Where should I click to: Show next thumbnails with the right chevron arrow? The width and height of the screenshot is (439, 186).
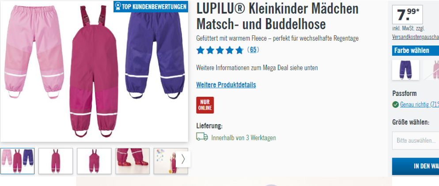pyautogui.click(x=183, y=159)
